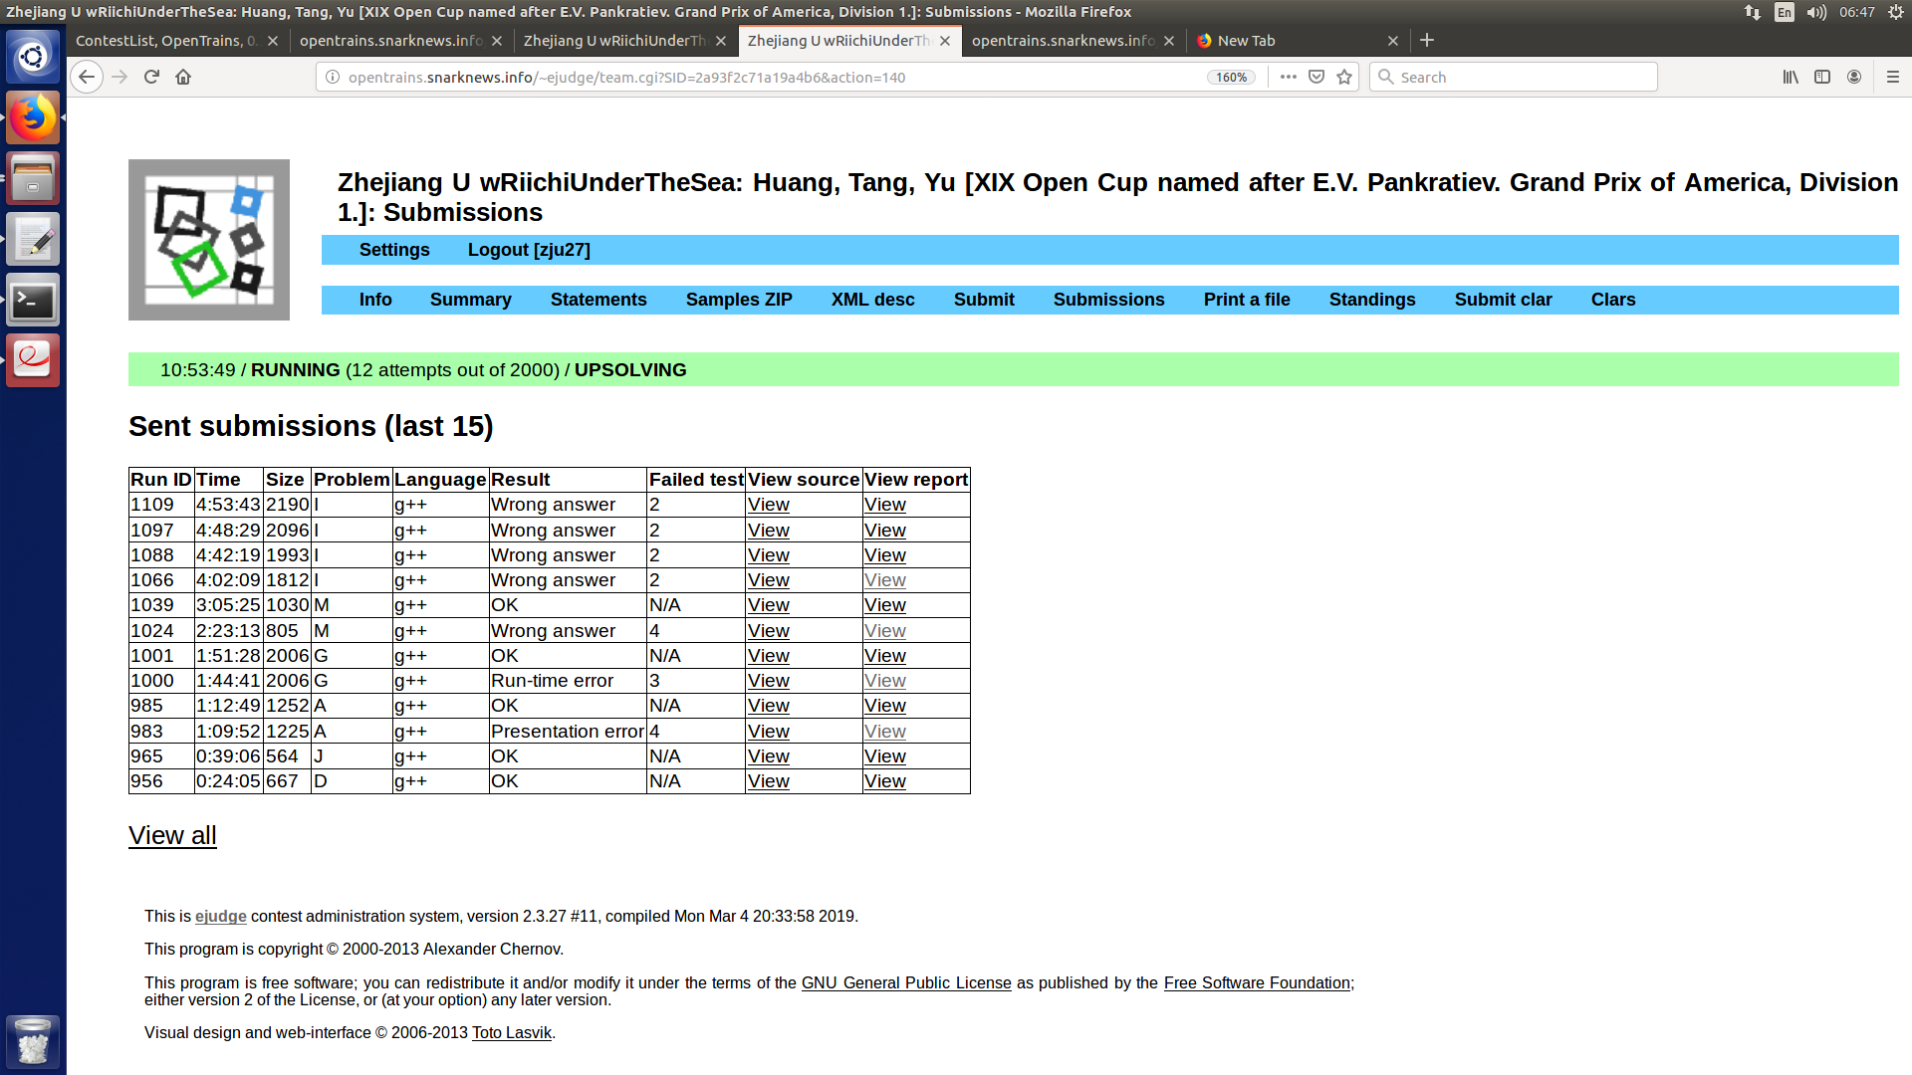Open the En keyboard layout menu
The image size is (1912, 1075).
click(1785, 12)
